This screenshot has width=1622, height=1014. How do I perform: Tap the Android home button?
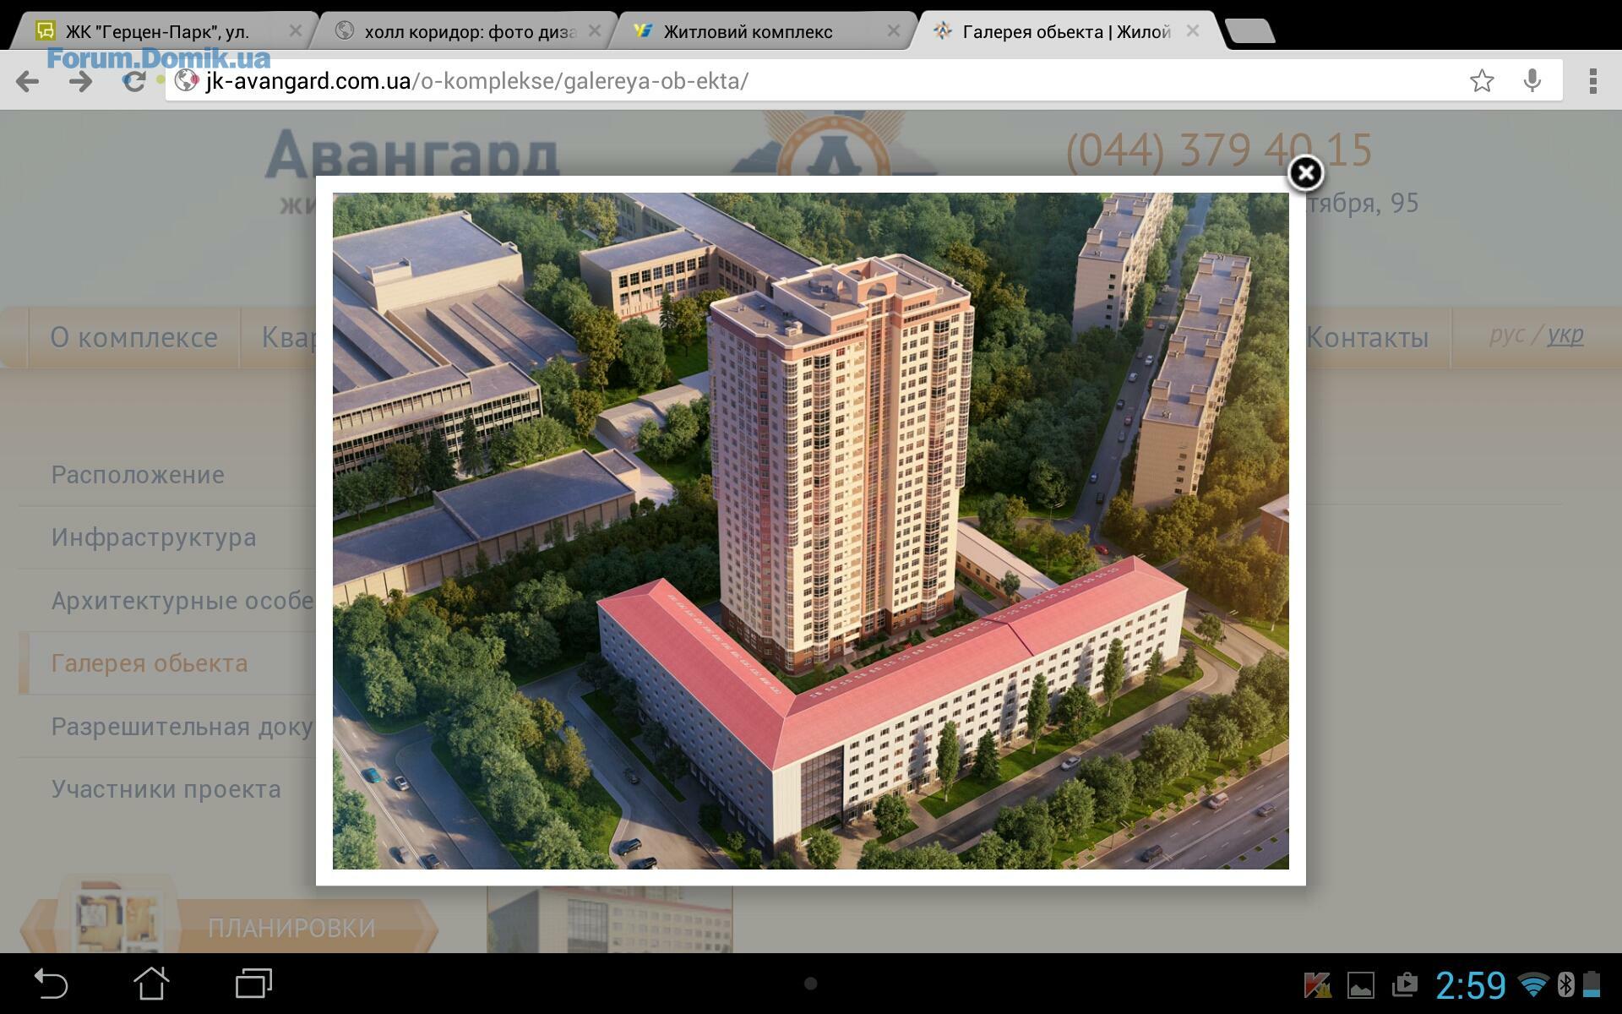[x=152, y=984]
